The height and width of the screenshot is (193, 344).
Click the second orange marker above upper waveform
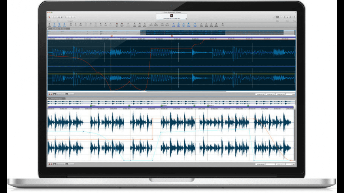point(172,35)
